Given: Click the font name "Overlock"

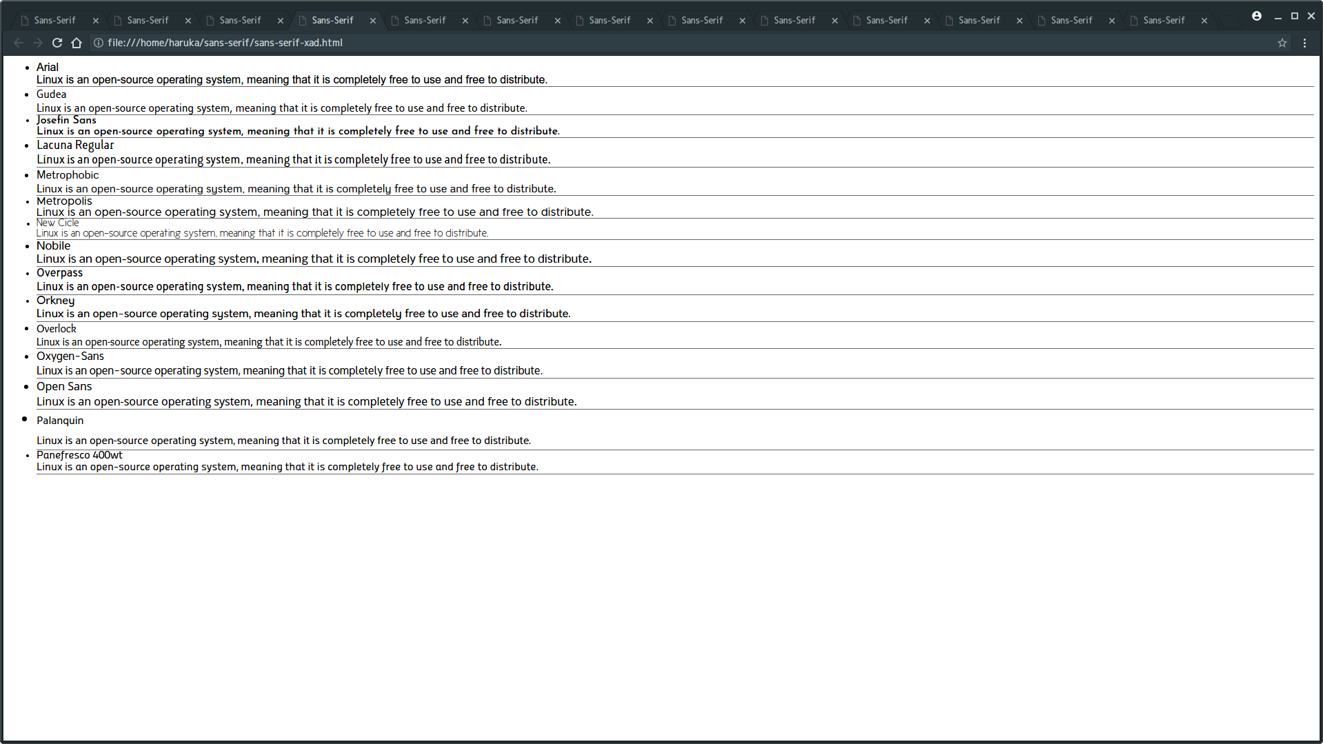Looking at the screenshot, I should pyautogui.click(x=57, y=329).
